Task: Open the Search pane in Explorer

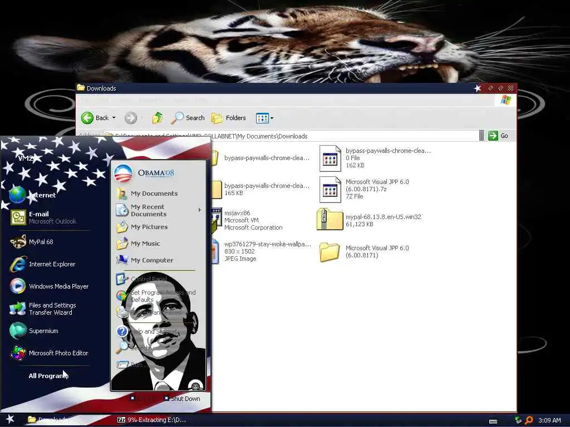Action: [x=188, y=118]
